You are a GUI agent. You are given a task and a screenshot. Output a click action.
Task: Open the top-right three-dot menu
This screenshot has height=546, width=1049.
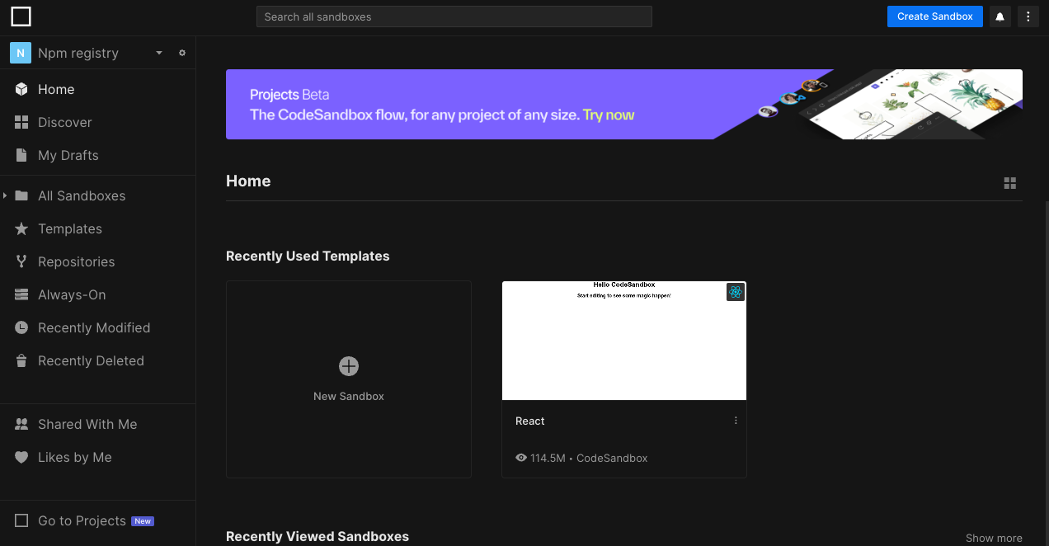(1028, 16)
